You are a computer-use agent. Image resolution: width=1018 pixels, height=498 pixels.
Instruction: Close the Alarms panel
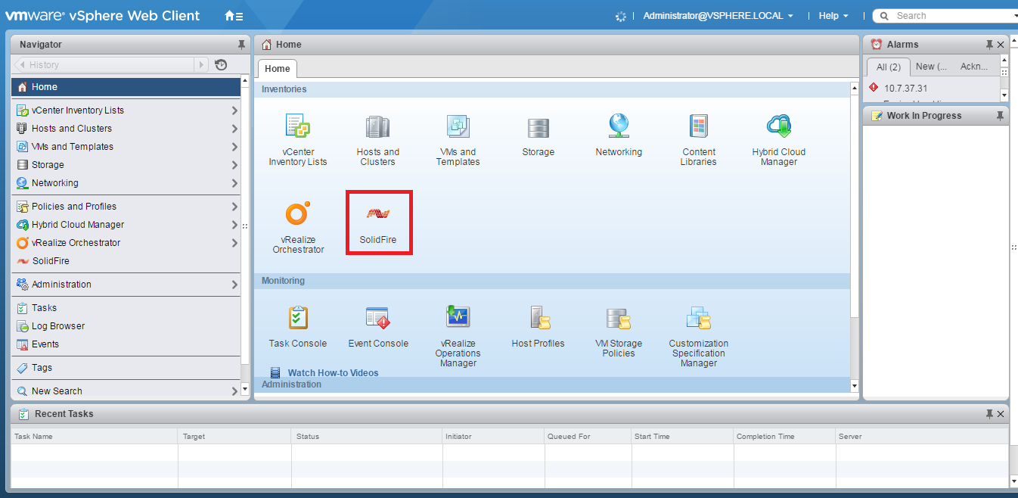tap(1001, 45)
